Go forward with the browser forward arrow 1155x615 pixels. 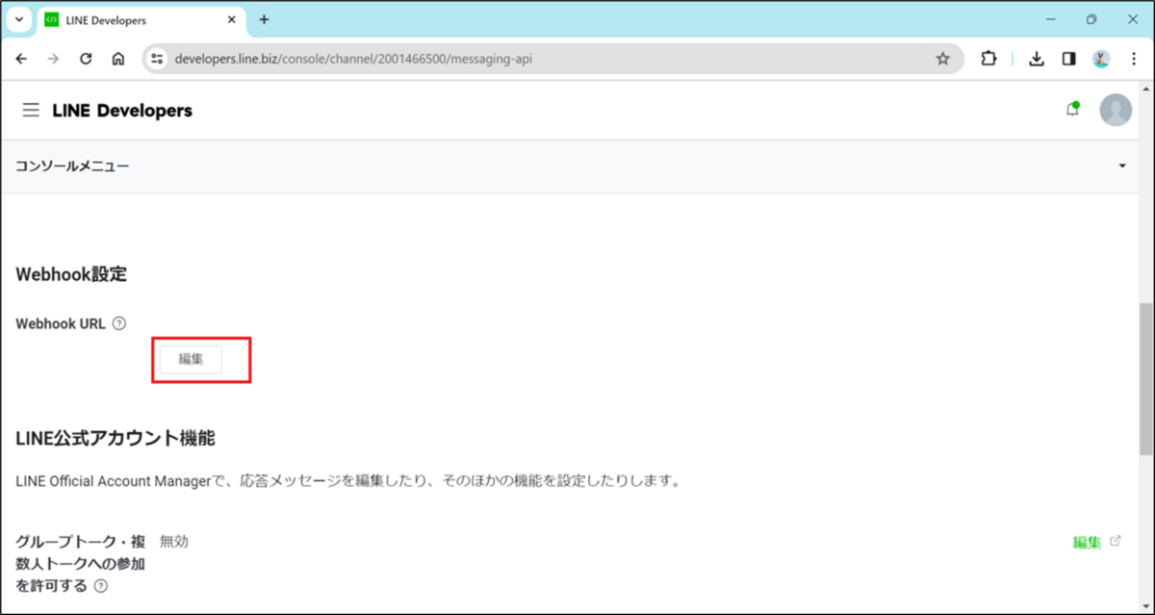coord(53,59)
